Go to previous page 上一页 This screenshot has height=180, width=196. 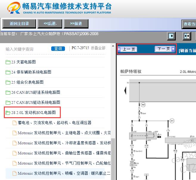pyautogui.click(x=127, y=49)
